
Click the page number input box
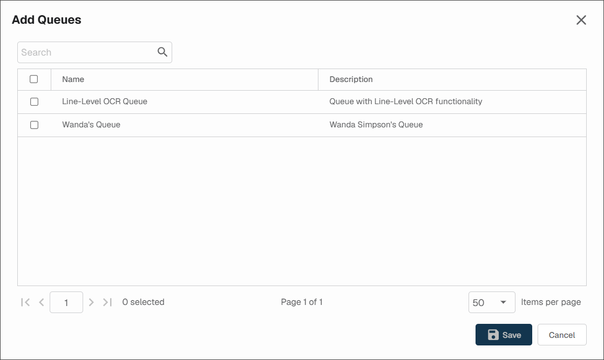[66, 302]
